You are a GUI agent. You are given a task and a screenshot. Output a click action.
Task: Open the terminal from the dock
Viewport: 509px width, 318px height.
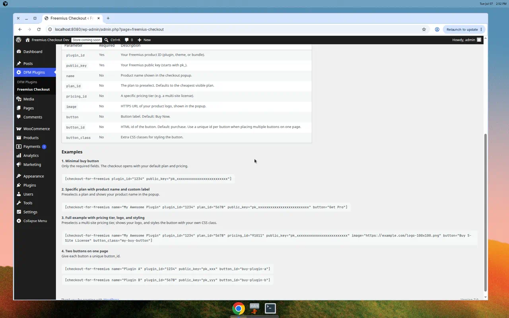point(270,308)
